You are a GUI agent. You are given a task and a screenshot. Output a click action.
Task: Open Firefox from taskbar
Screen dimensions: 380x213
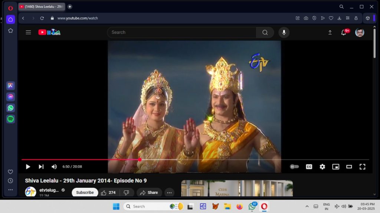pos(240,206)
